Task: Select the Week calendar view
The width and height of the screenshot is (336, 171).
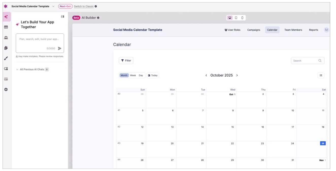Action: tap(133, 75)
